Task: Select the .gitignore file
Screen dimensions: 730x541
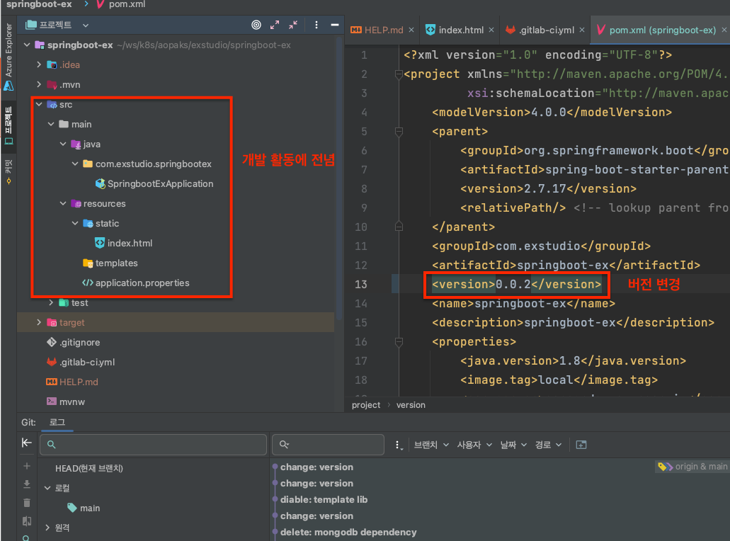Action: coord(74,342)
